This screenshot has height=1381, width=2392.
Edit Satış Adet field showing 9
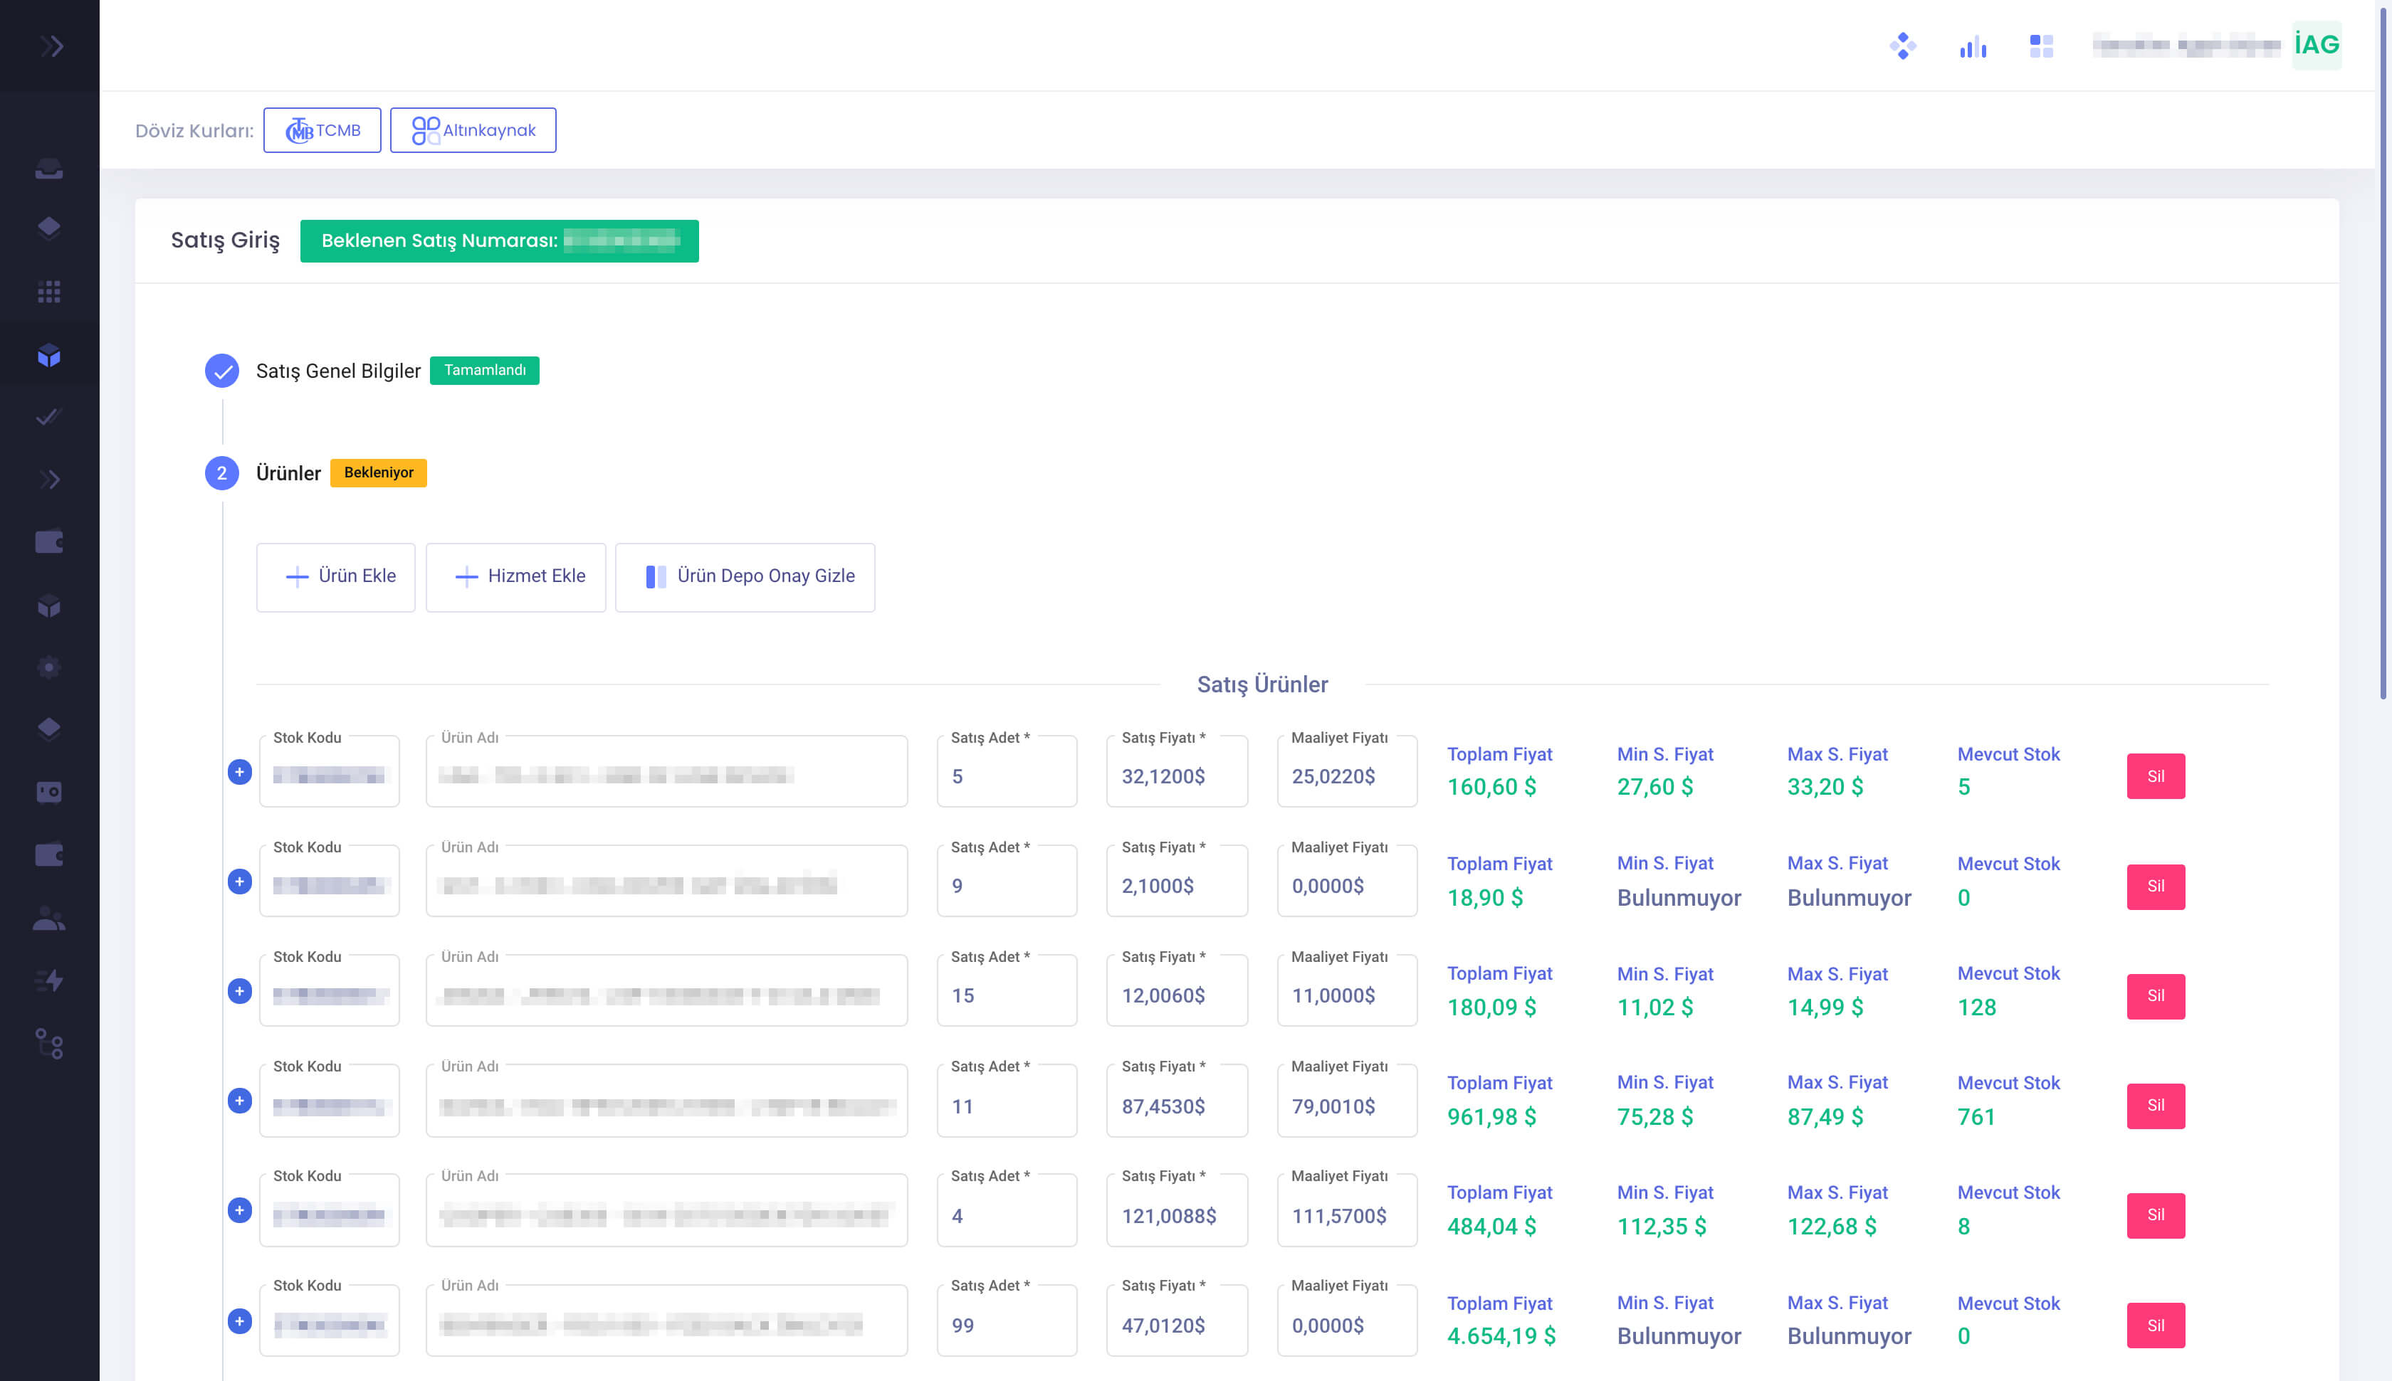pos(1007,881)
